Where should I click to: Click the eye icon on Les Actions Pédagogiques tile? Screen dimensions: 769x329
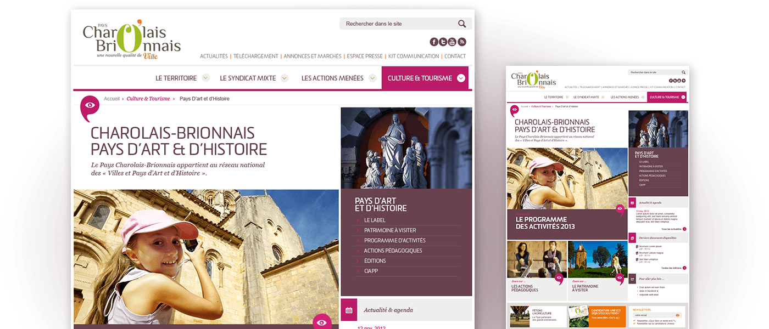(559, 279)
